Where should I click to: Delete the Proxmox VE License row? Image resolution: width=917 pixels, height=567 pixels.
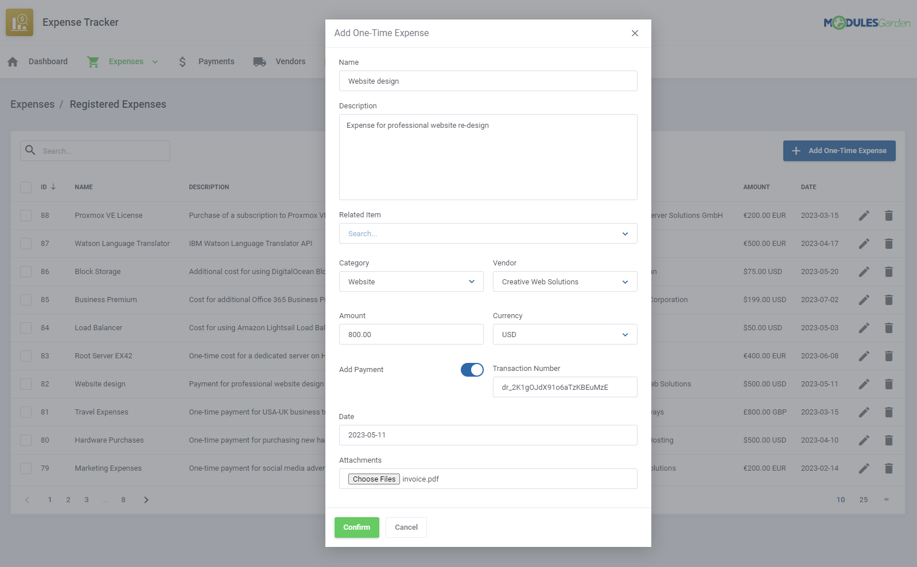[x=889, y=216]
